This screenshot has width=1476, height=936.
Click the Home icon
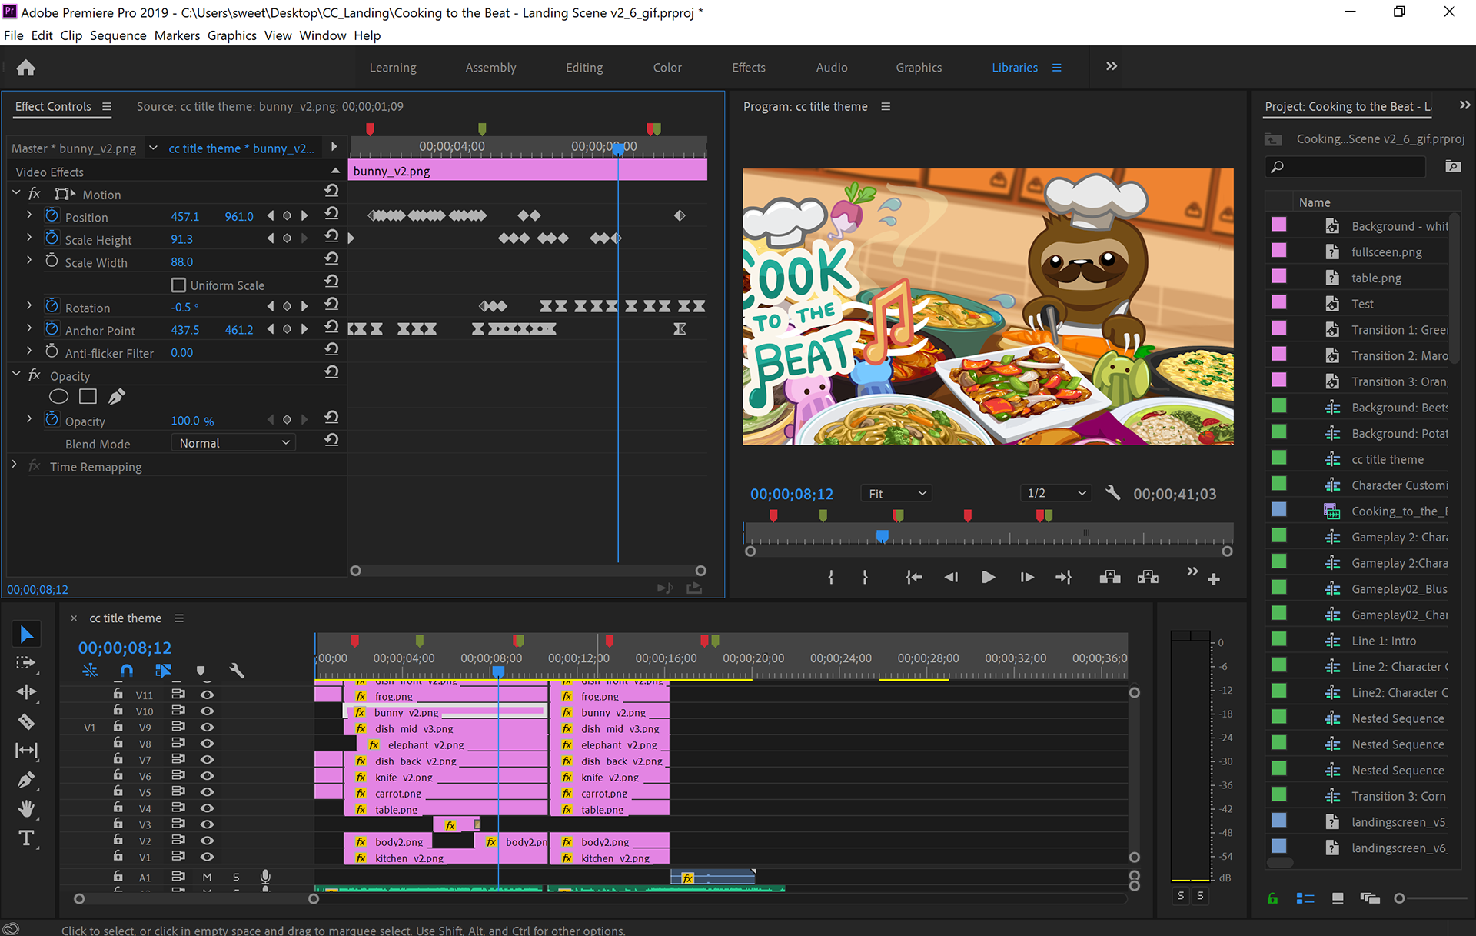pyautogui.click(x=26, y=68)
